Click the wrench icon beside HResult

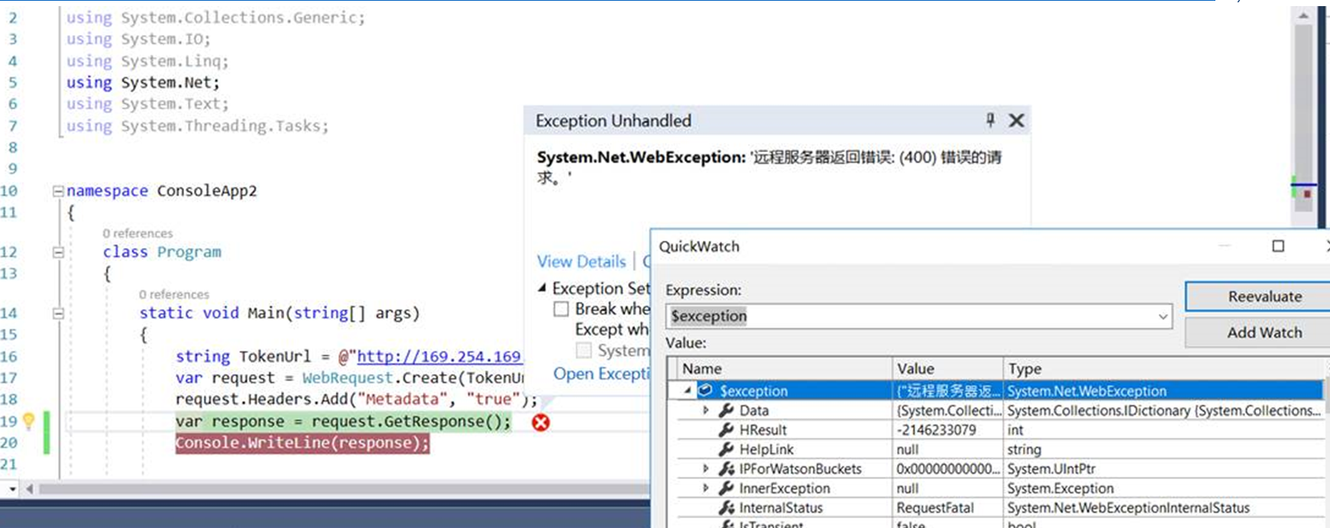pyautogui.click(x=726, y=430)
